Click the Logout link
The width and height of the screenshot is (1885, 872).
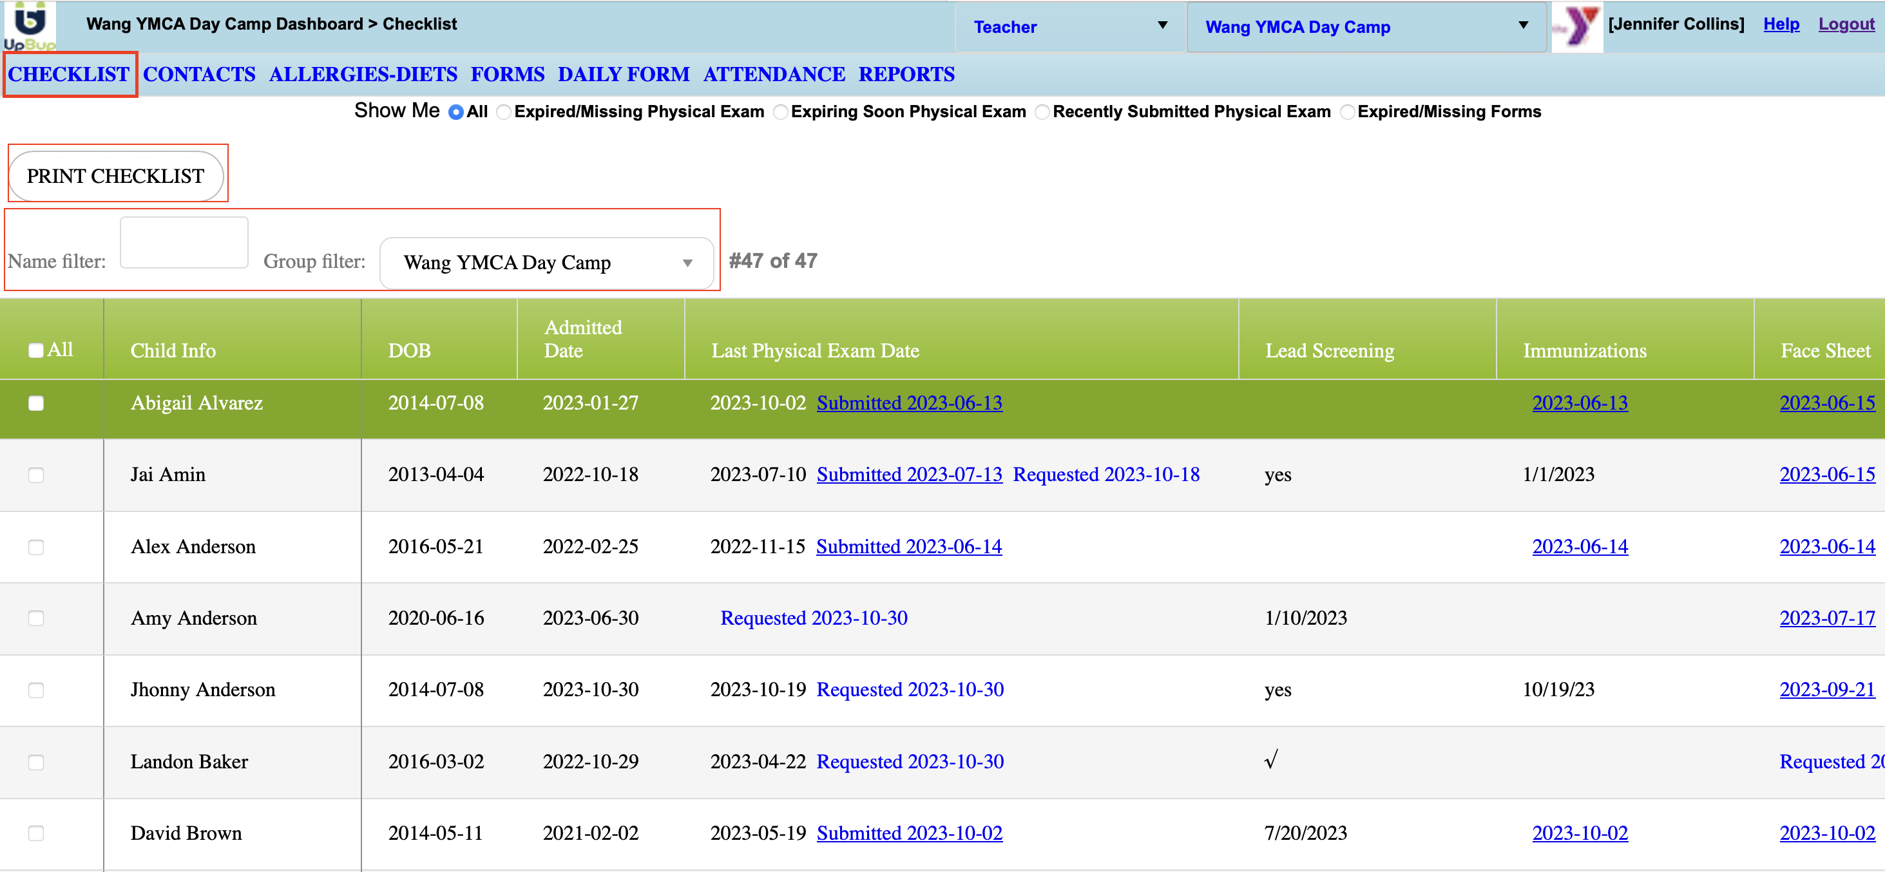point(1846,24)
